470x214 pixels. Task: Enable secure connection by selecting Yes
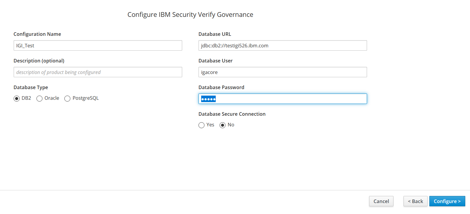(201, 125)
